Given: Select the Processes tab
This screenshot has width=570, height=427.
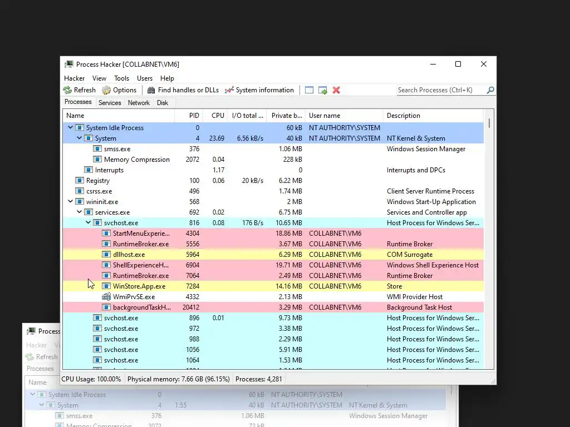Looking at the screenshot, I should [x=78, y=102].
